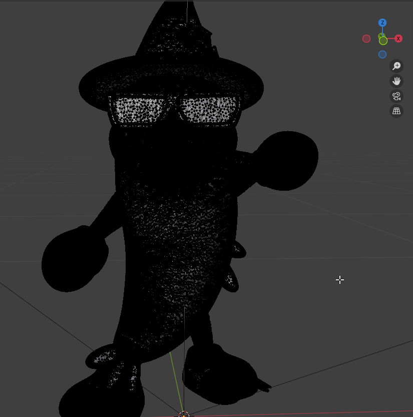Toggle the camera view icon
This screenshot has width=413, height=417.
tap(396, 96)
